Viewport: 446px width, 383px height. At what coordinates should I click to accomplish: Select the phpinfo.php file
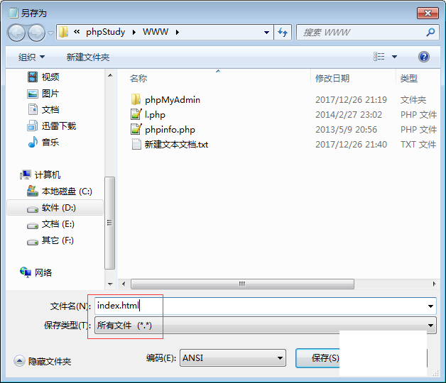point(170,130)
